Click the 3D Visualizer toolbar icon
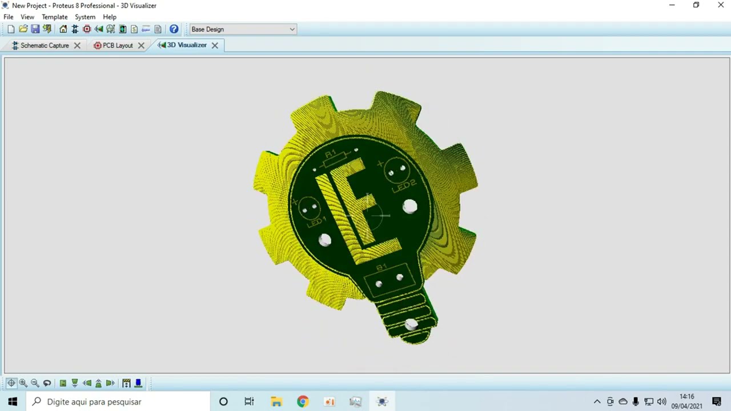Screen dimensions: 731x411 (x=99, y=29)
